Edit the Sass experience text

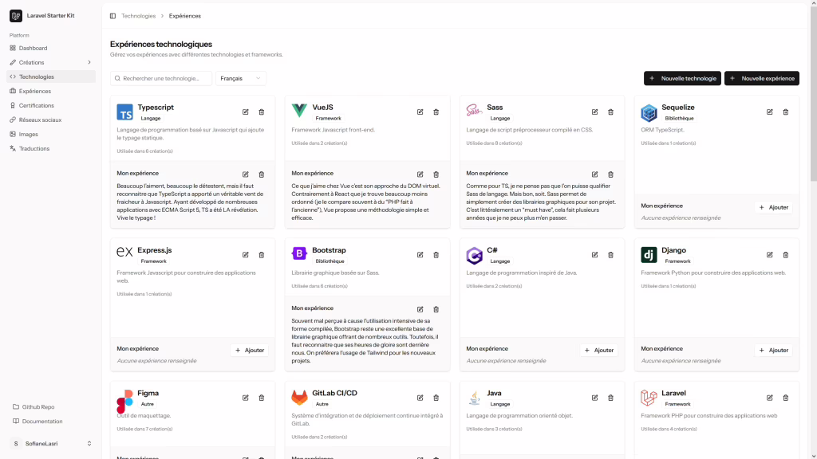point(594,175)
